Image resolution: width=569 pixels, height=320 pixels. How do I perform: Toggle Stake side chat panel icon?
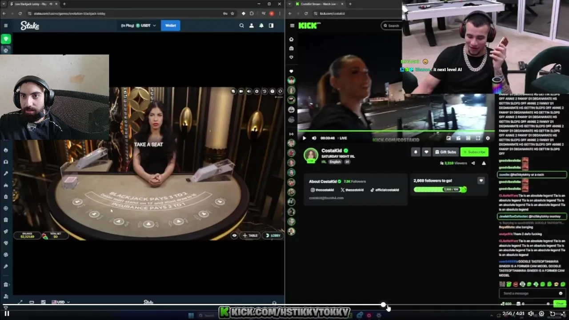coord(271,26)
